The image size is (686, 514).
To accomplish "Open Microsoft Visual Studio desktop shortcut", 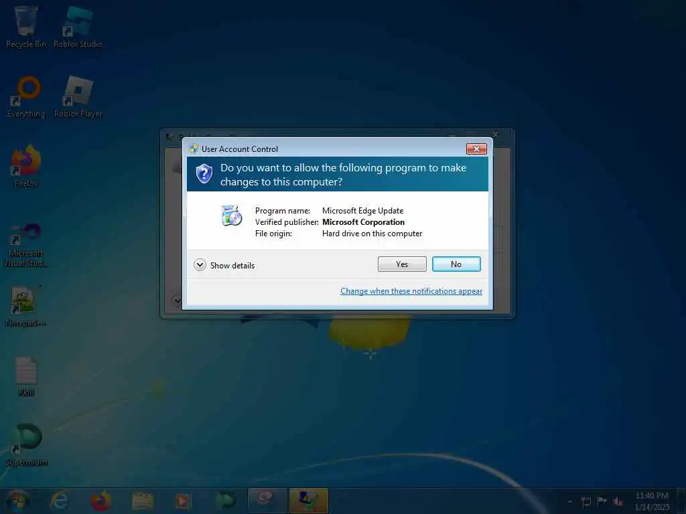I will (x=26, y=245).
